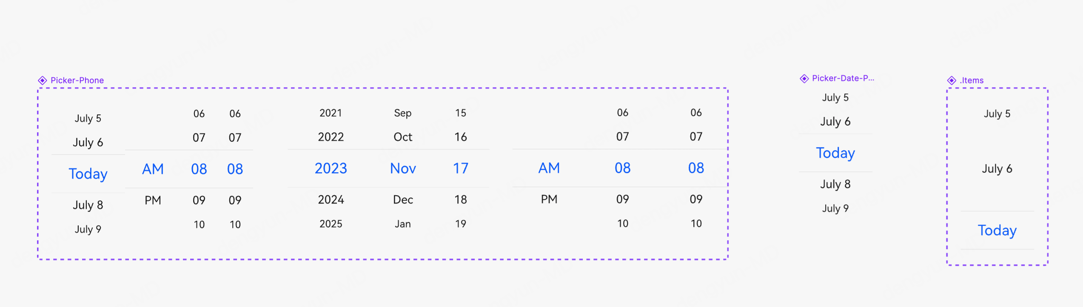This screenshot has height=307, width=1083.
Task: Select Sep in the month column
Action: pos(403,113)
